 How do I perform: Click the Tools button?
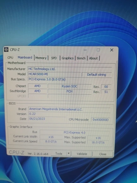coord(59,153)
